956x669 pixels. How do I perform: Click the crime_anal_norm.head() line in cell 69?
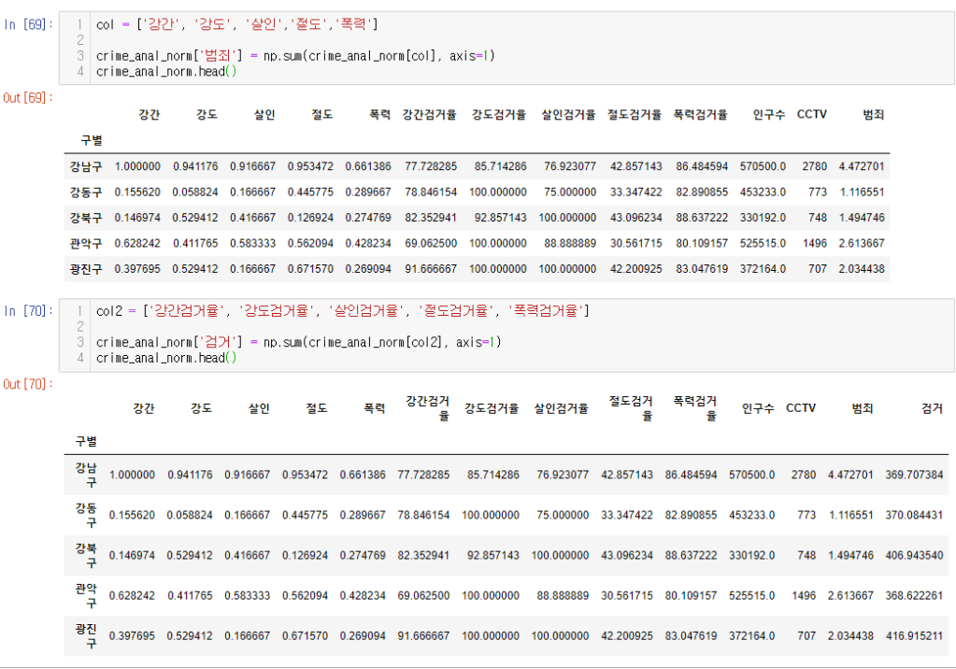pos(166,72)
